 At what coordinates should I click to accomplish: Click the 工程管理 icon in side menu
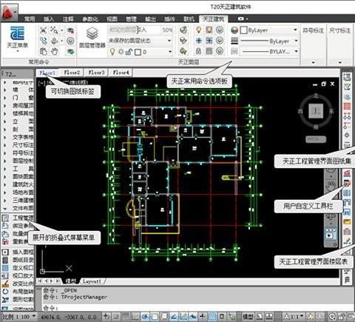[5, 218]
